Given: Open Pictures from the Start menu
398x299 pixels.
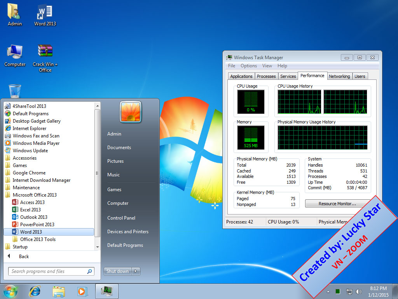Looking at the screenshot, I should tap(115, 161).
